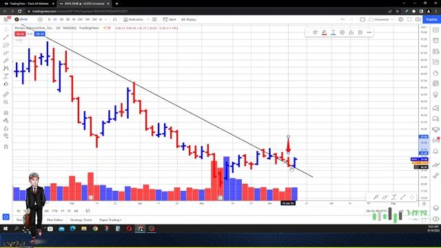441x248 pixels.
Task: Select the measure ruler tool
Action: [x=6, y=94]
